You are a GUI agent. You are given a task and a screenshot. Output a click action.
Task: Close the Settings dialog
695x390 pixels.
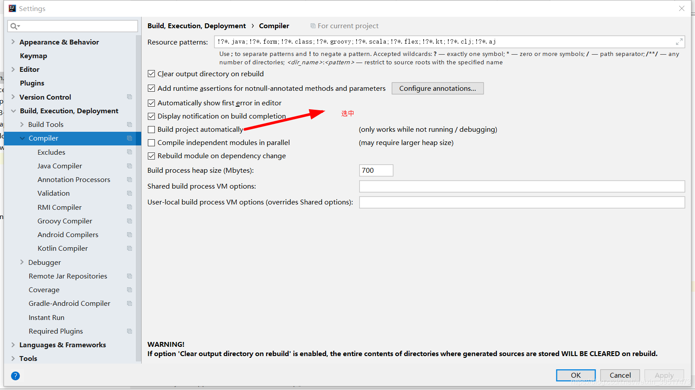tap(682, 8)
